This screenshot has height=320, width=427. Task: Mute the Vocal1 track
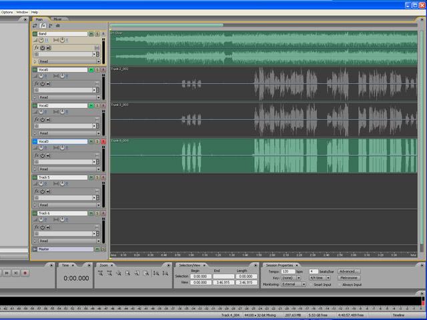click(x=91, y=69)
